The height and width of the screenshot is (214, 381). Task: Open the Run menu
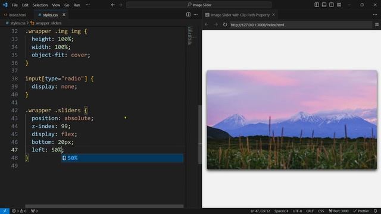pyautogui.click(x=77, y=5)
